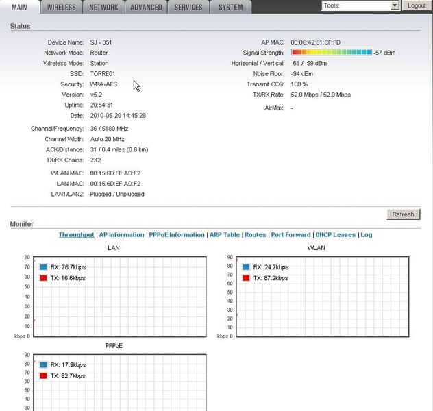The height and width of the screenshot is (411, 433).
Task: Click the PPPoE 'TX: 82.7kbps' label
Action: [x=68, y=375]
